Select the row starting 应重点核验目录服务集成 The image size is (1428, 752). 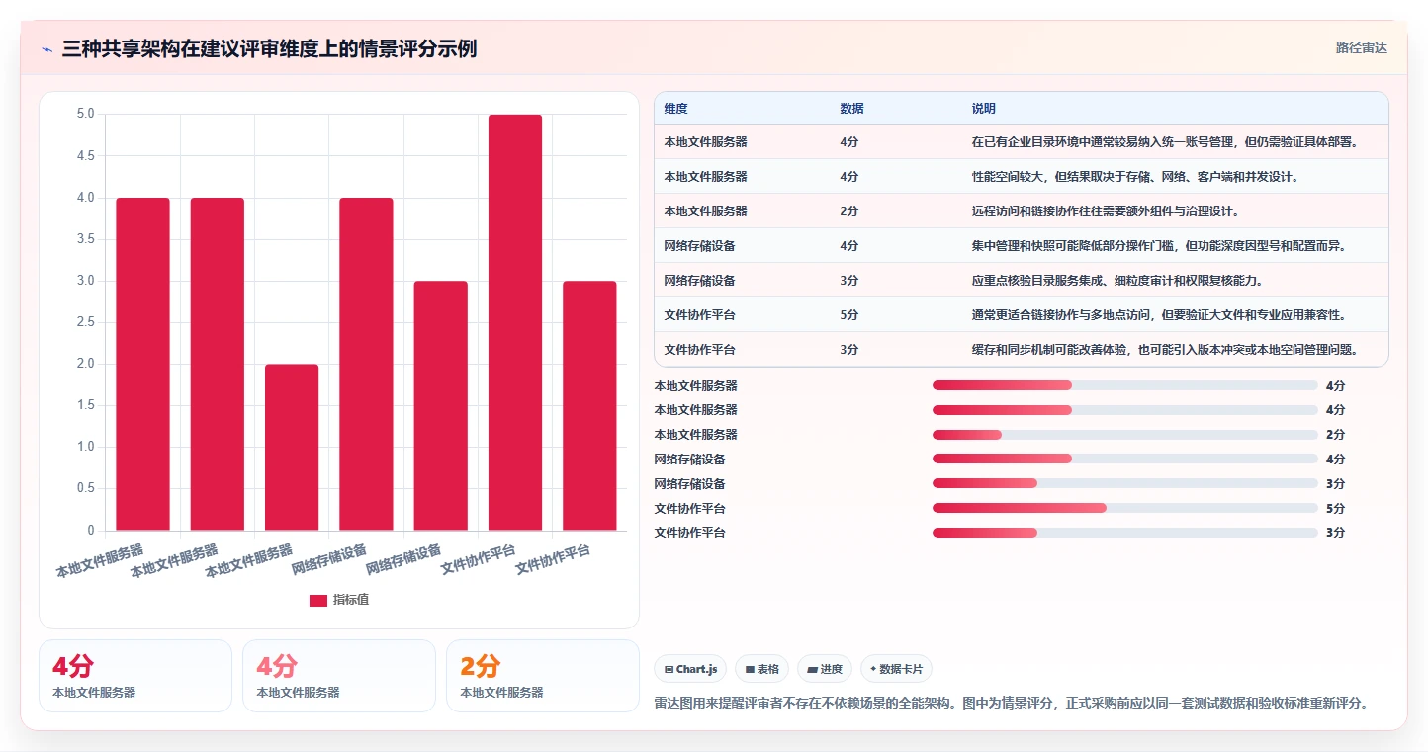pos(1022,280)
